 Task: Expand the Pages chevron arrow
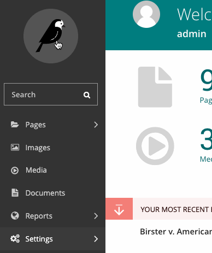[x=96, y=125]
